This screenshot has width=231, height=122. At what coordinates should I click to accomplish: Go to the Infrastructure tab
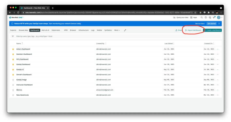[x=83, y=30]
